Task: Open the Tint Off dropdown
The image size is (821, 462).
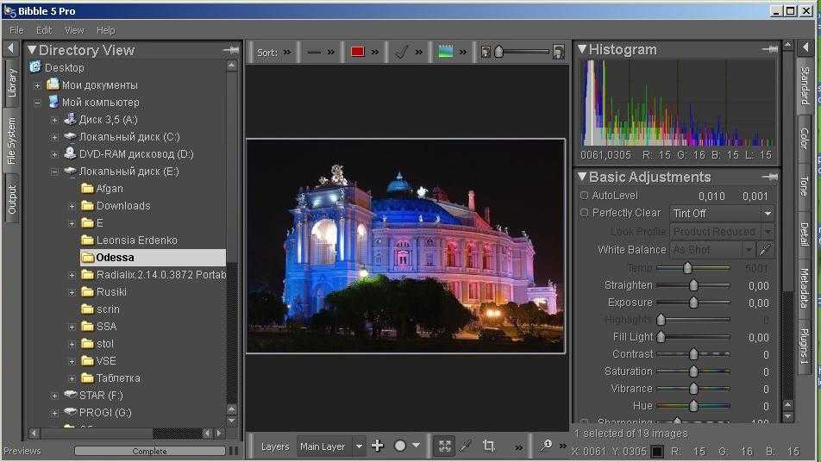Action: pyautogui.click(x=721, y=213)
